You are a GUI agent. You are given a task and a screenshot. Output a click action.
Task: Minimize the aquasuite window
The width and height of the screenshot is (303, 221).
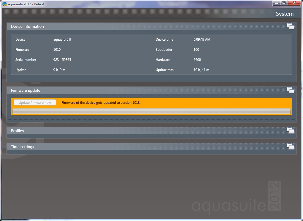click(277, 3)
